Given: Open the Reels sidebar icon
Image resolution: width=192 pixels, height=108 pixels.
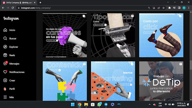Looking at the screenshot, I should [x=5, y=55].
